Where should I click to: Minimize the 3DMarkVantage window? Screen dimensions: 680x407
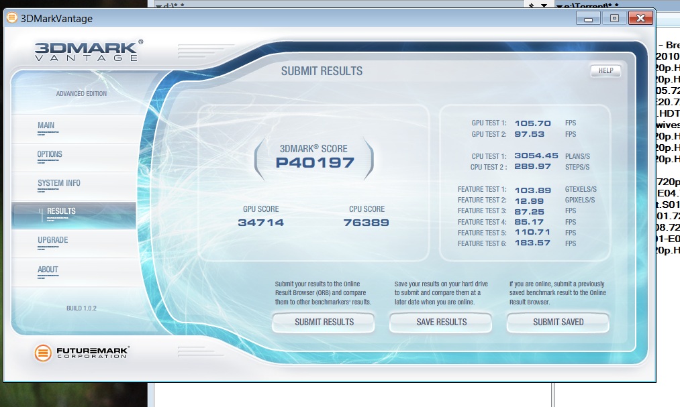pyautogui.click(x=588, y=18)
